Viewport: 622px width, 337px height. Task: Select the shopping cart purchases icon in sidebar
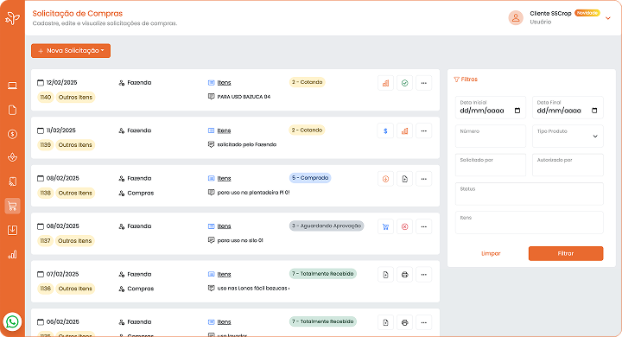tap(12, 206)
